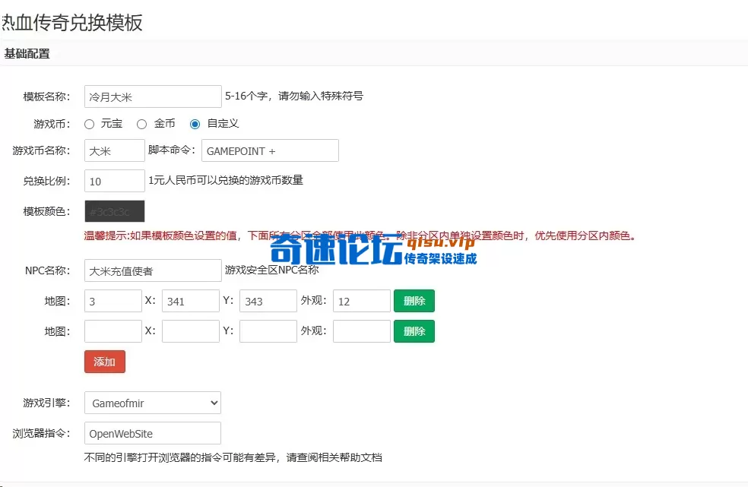Click the 模板名称 label

pyautogui.click(x=47, y=96)
